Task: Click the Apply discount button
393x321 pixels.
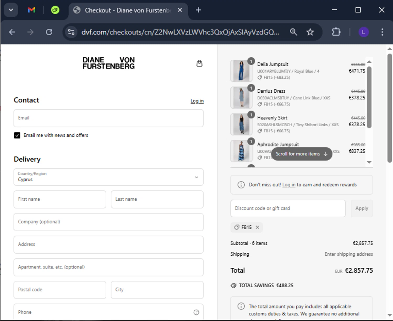Action: pos(362,209)
